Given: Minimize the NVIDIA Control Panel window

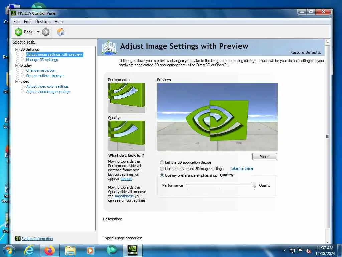Looking at the screenshot, I should pyautogui.click(x=302, y=12).
